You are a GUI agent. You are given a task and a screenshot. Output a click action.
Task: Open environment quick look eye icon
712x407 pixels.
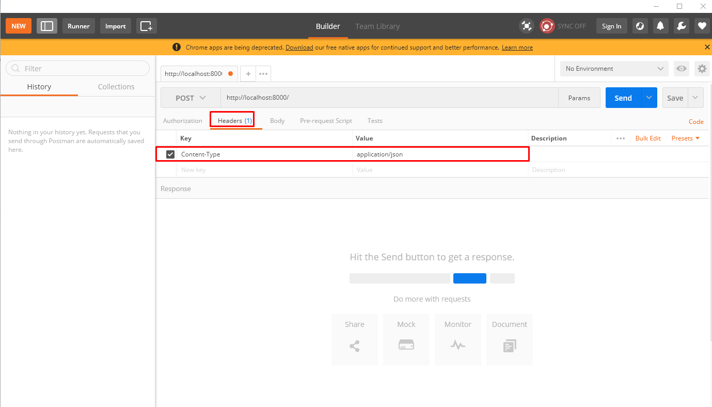tap(682, 69)
